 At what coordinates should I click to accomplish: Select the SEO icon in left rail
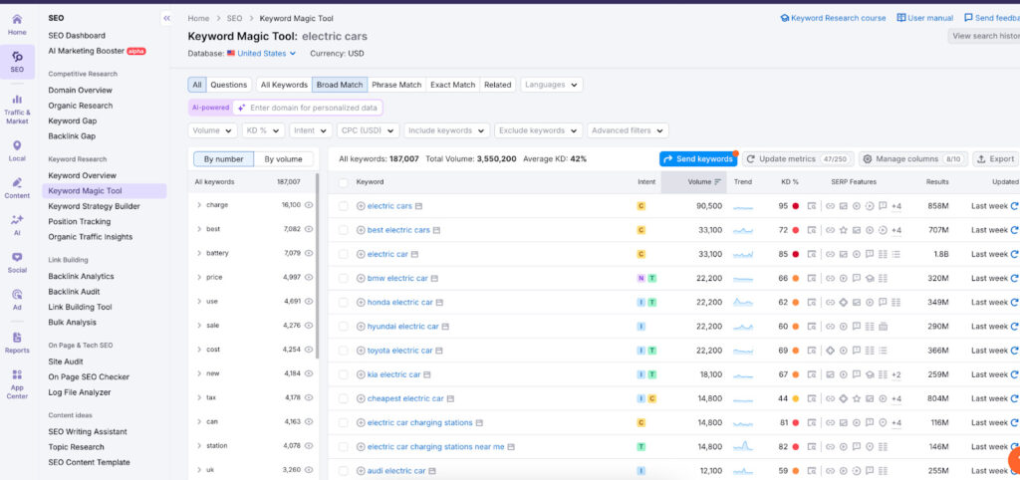(x=17, y=62)
